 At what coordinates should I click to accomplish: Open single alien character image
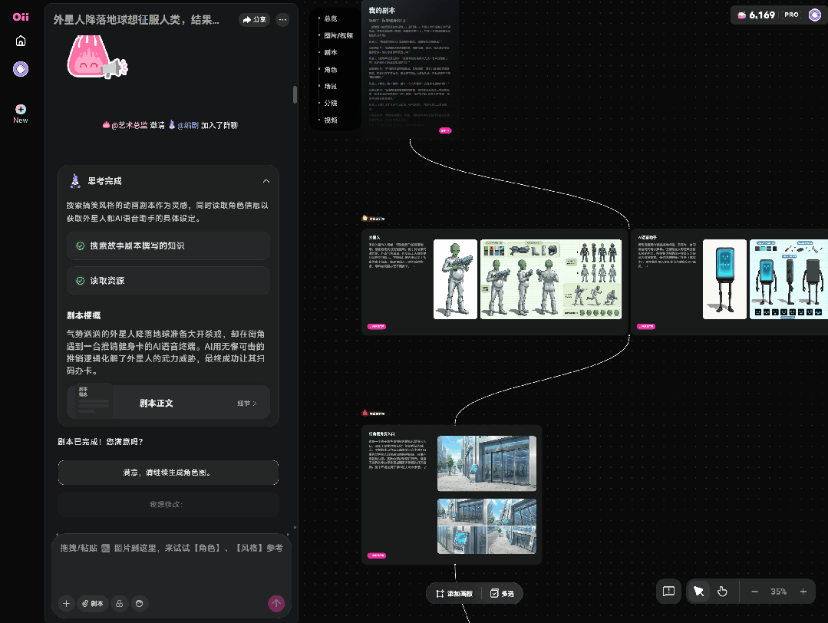pyautogui.click(x=455, y=279)
